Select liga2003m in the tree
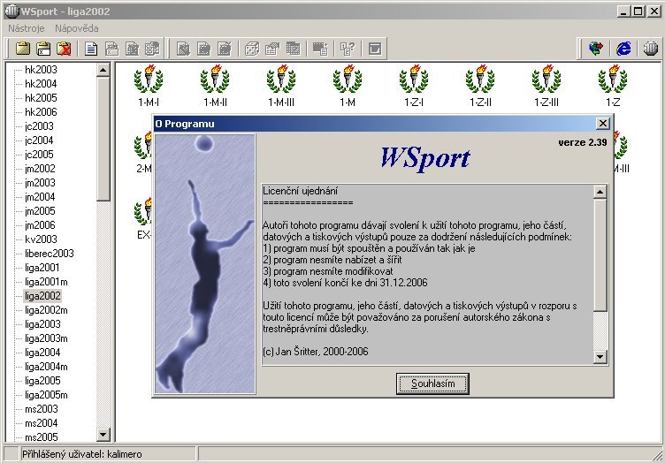This screenshot has height=463, width=665. 46,338
